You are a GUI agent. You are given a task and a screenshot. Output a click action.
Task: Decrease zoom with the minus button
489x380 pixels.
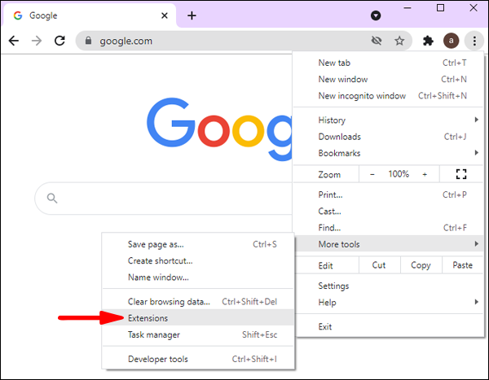tap(372, 174)
